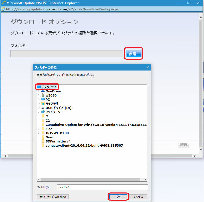Select the w3050 label text

[x=51, y=95]
